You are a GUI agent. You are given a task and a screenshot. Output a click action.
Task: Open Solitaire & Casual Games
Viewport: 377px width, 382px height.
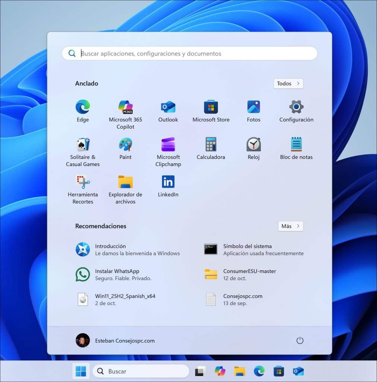(x=83, y=145)
